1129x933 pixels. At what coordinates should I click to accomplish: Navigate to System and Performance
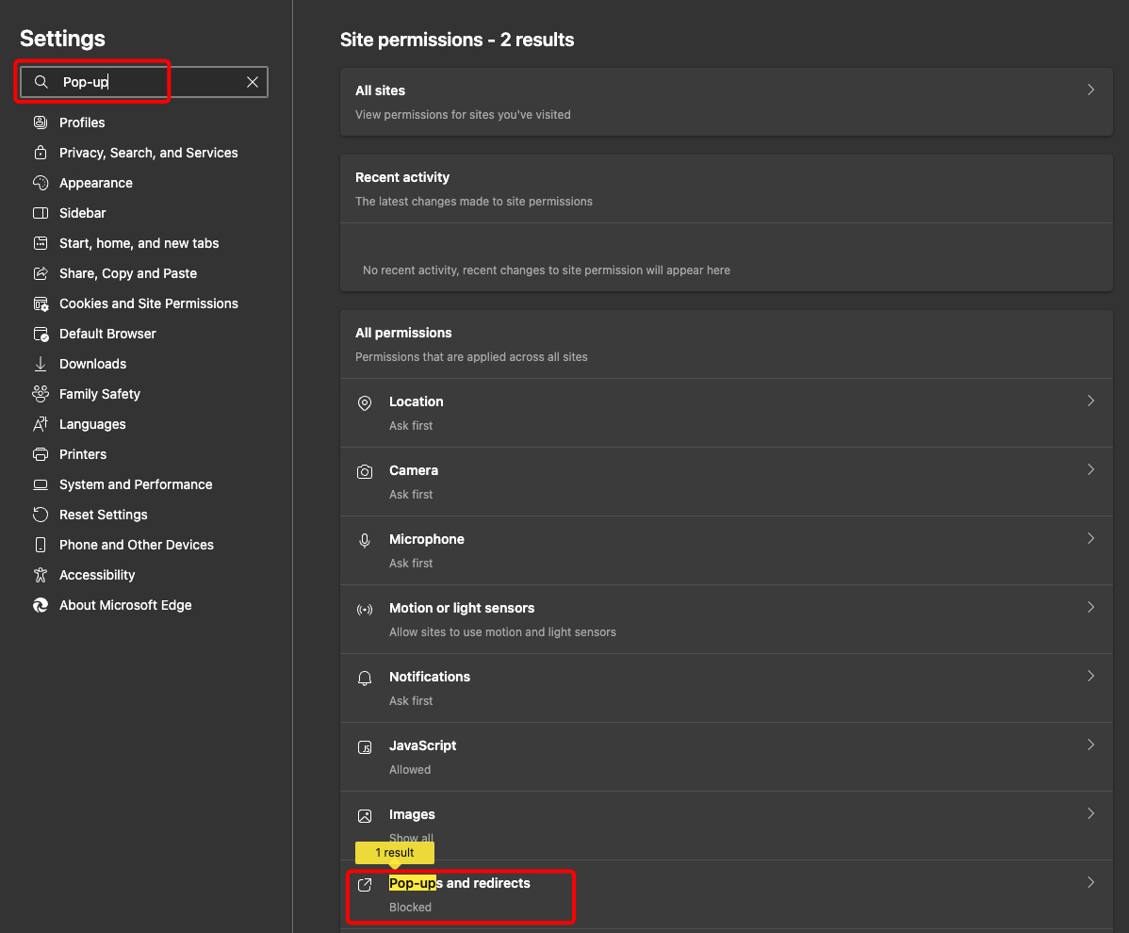[x=136, y=484]
